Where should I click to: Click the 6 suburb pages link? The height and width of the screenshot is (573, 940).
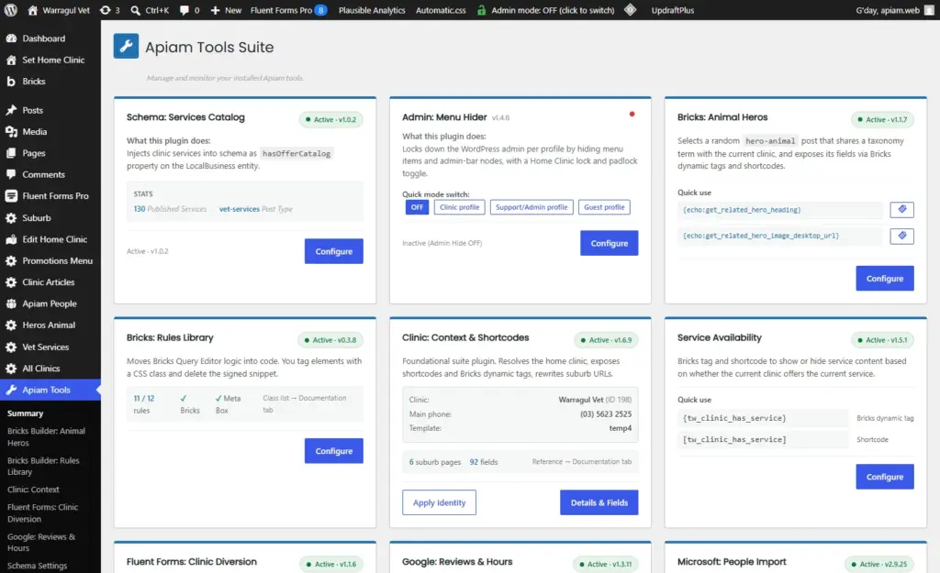pyautogui.click(x=434, y=462)
